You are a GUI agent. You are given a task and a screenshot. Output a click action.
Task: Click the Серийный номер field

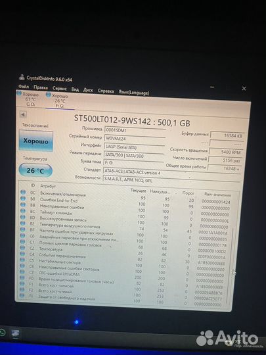click(135, 138)
